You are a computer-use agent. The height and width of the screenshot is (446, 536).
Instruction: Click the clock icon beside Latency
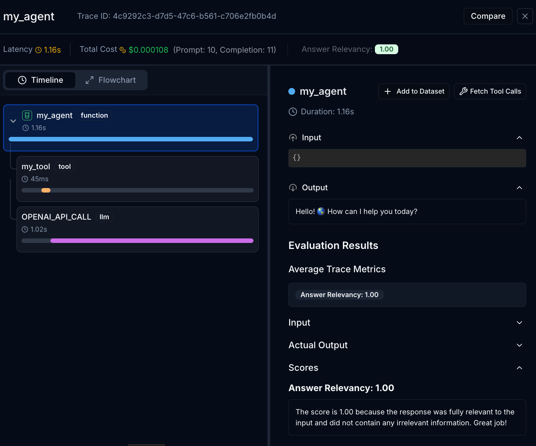(38, 50)
